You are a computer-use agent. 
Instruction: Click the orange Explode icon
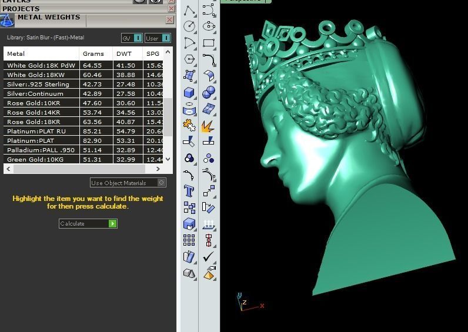click(209, 126)
